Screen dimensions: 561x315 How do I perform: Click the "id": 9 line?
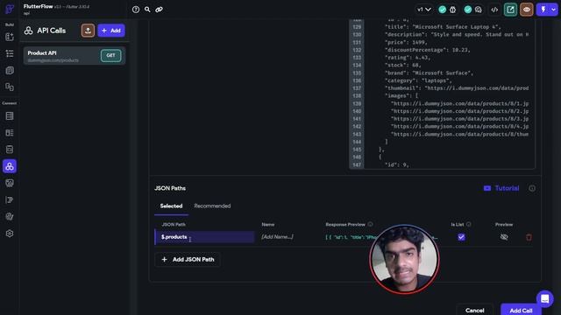click(x=396, y=164)
